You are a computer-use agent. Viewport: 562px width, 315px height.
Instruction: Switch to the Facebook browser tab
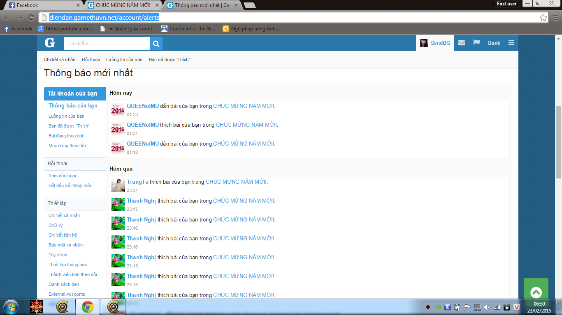click(44, 5)
